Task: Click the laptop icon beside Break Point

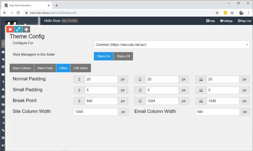Action: [201, 101]
